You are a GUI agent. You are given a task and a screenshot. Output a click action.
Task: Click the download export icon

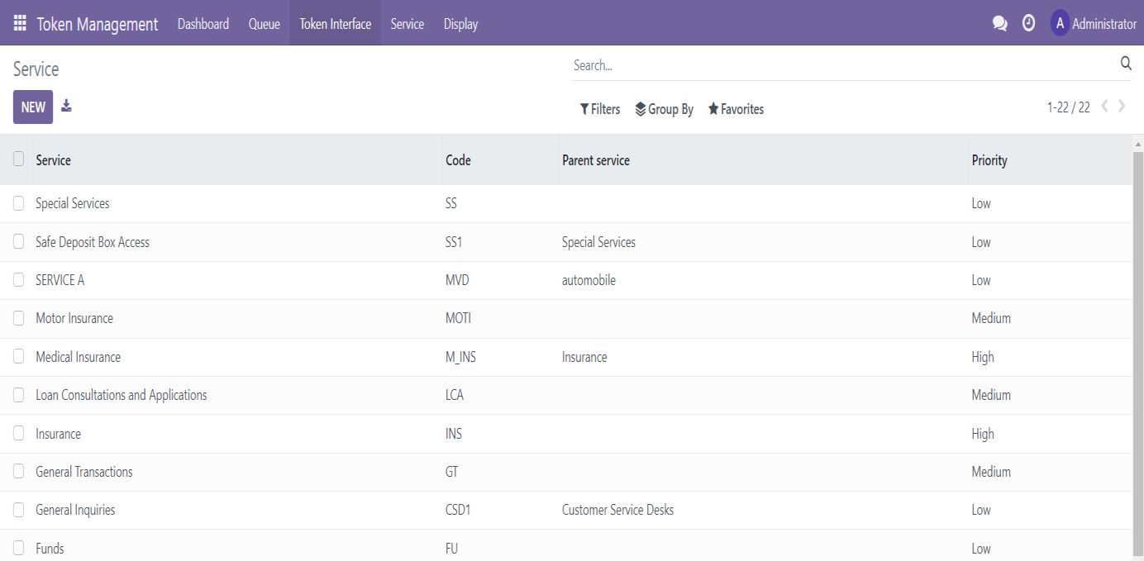66,106
